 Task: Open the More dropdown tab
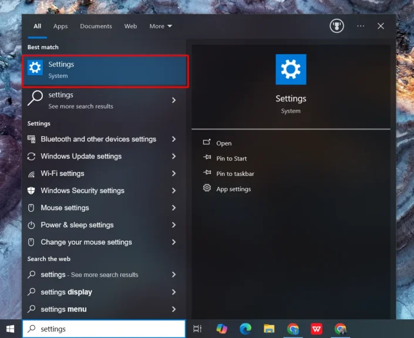(x=160, y=26)
